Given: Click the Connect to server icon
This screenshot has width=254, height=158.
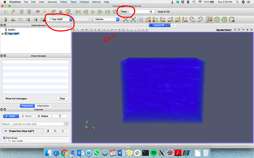Looking at the screenshot, I should pyautogui.click(x=22, y=12).
